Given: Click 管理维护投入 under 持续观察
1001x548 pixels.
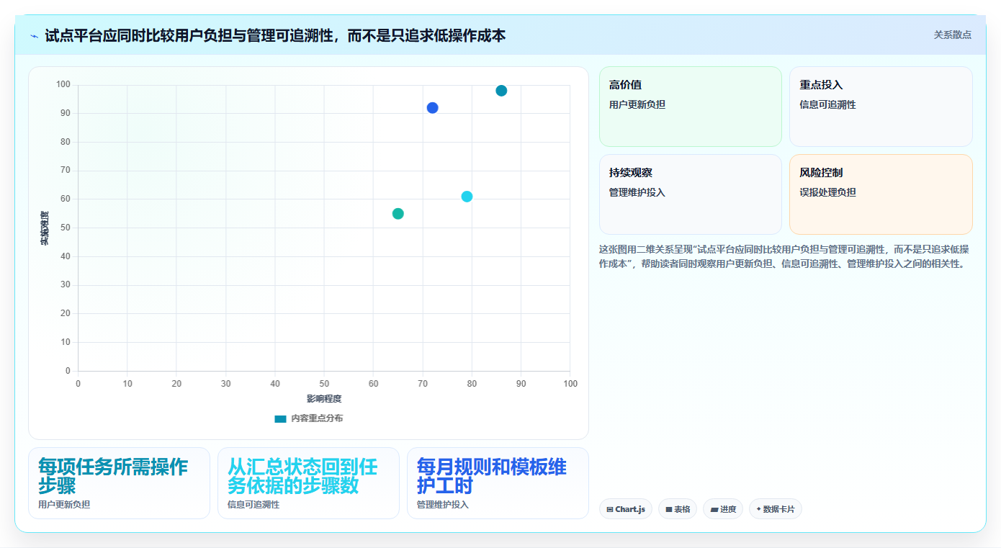Looking at the screenshot, I should [x=637, y=192].
